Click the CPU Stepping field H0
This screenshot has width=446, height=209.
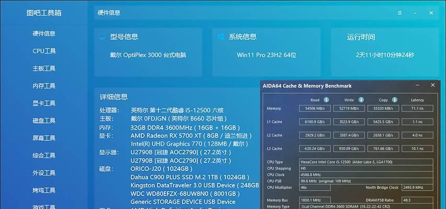(366, 168)
